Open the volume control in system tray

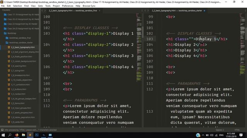(x=212, y=135)
